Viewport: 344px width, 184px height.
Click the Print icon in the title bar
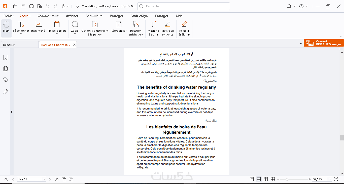click(31, 6)
